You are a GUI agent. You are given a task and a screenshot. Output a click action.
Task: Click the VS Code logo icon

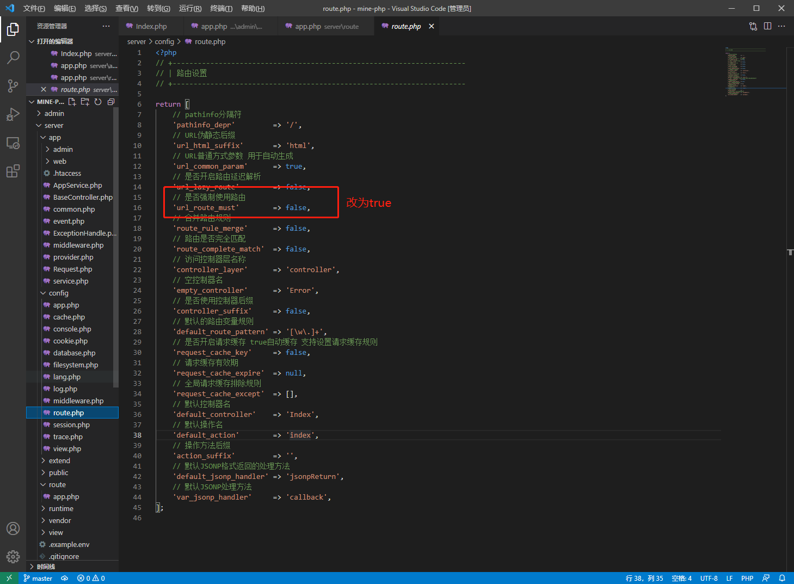click(x=9, y=8)
